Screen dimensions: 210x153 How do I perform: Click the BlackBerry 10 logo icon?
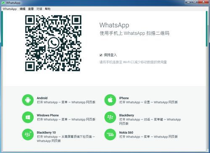coord(28,135)
